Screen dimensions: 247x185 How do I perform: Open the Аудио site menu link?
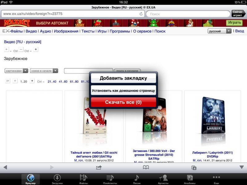click(x=45, y=31)
